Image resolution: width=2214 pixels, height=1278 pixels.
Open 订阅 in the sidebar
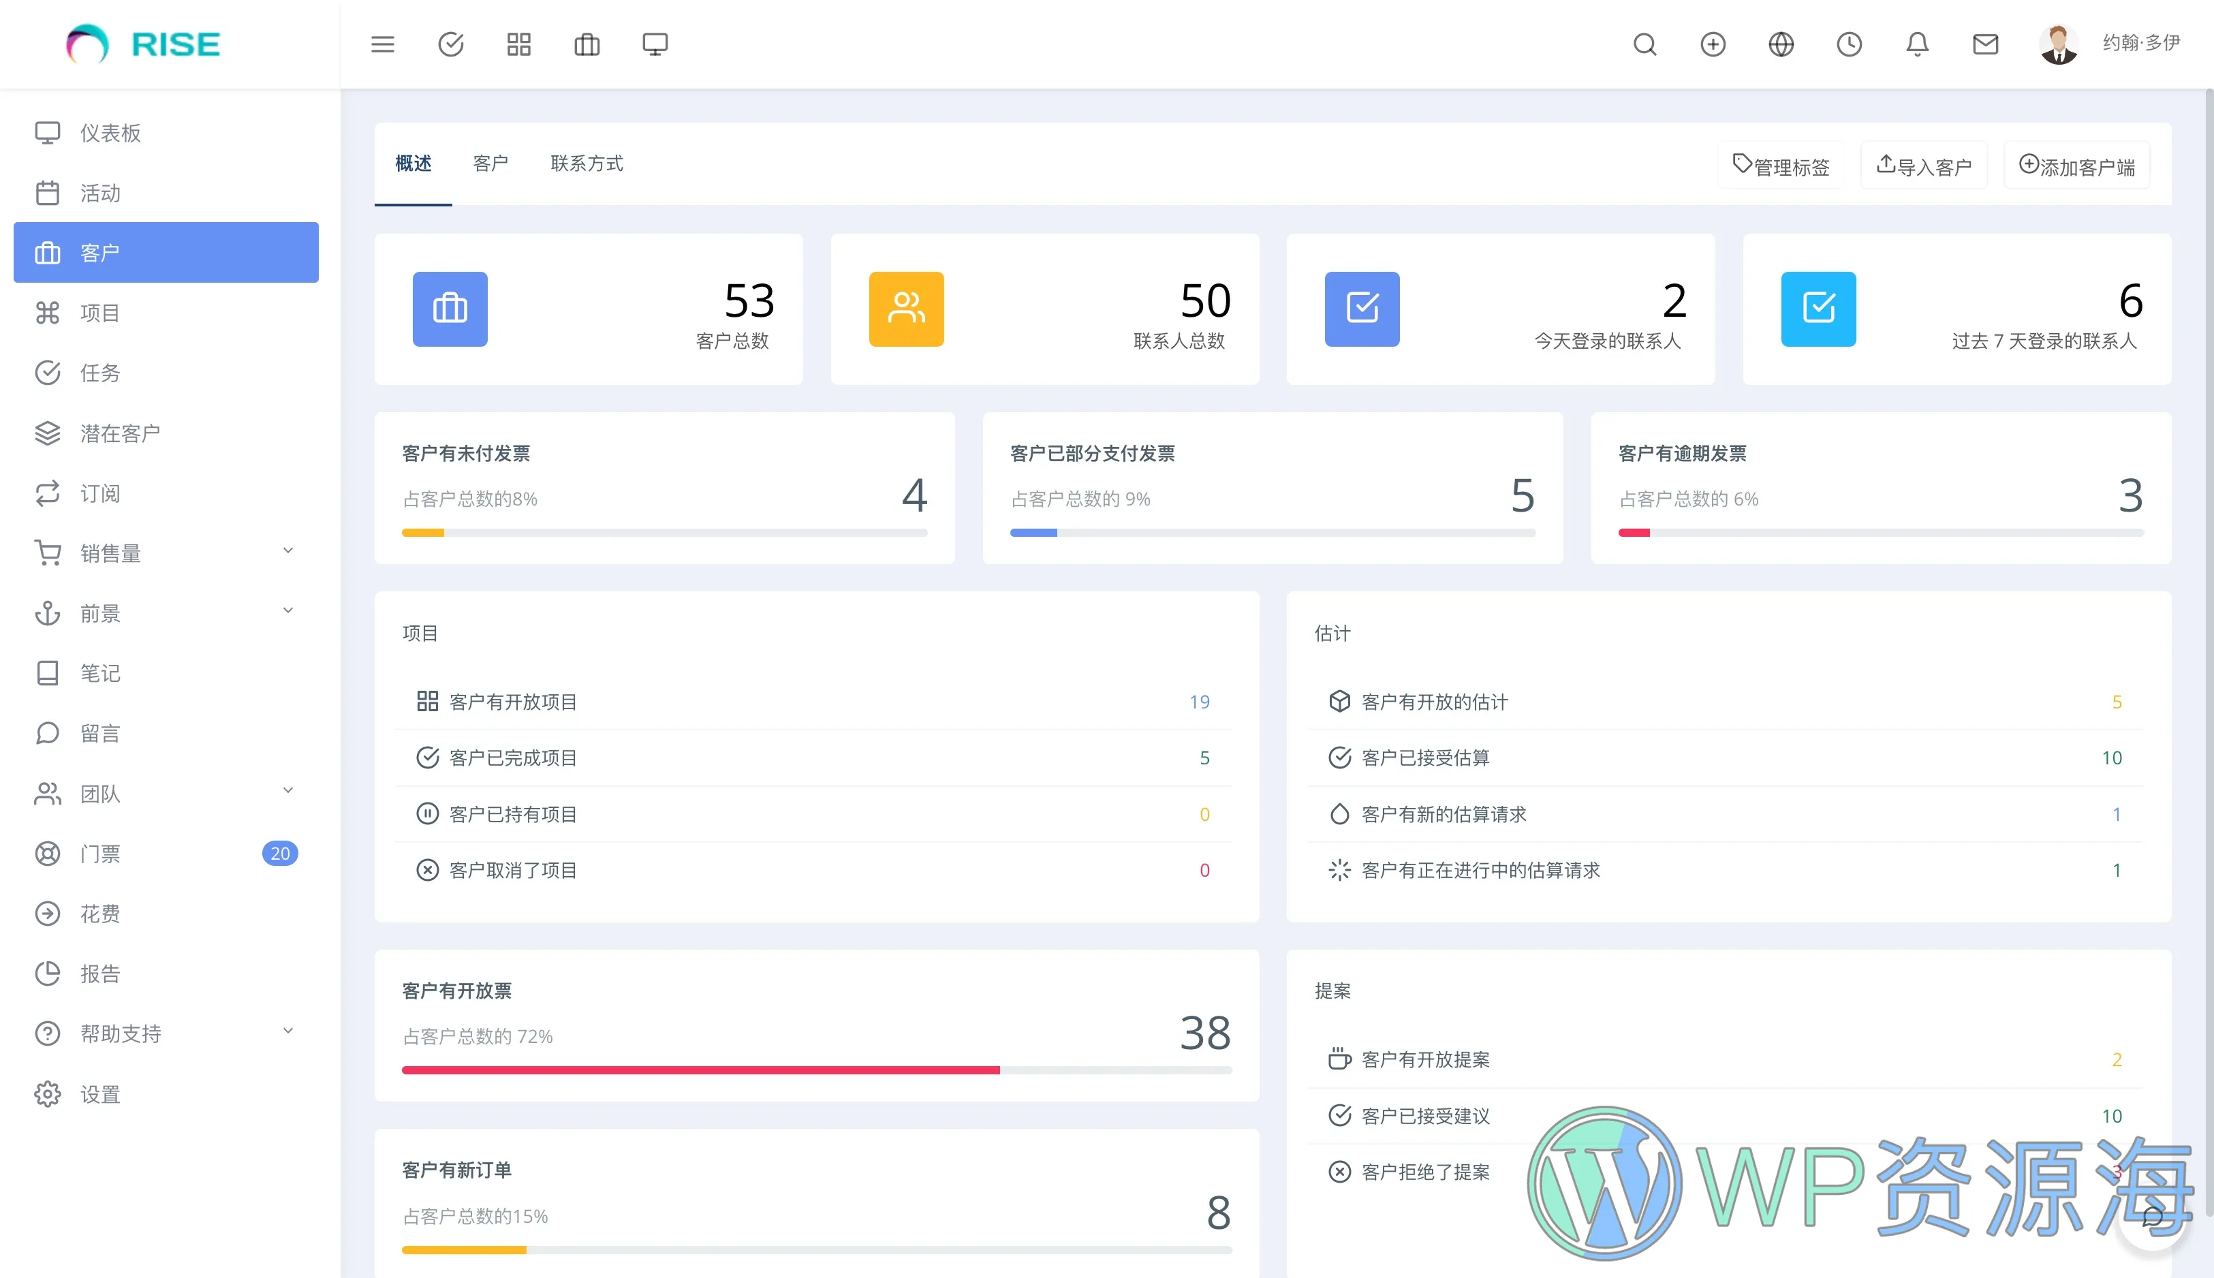click(x=166, y=493)
